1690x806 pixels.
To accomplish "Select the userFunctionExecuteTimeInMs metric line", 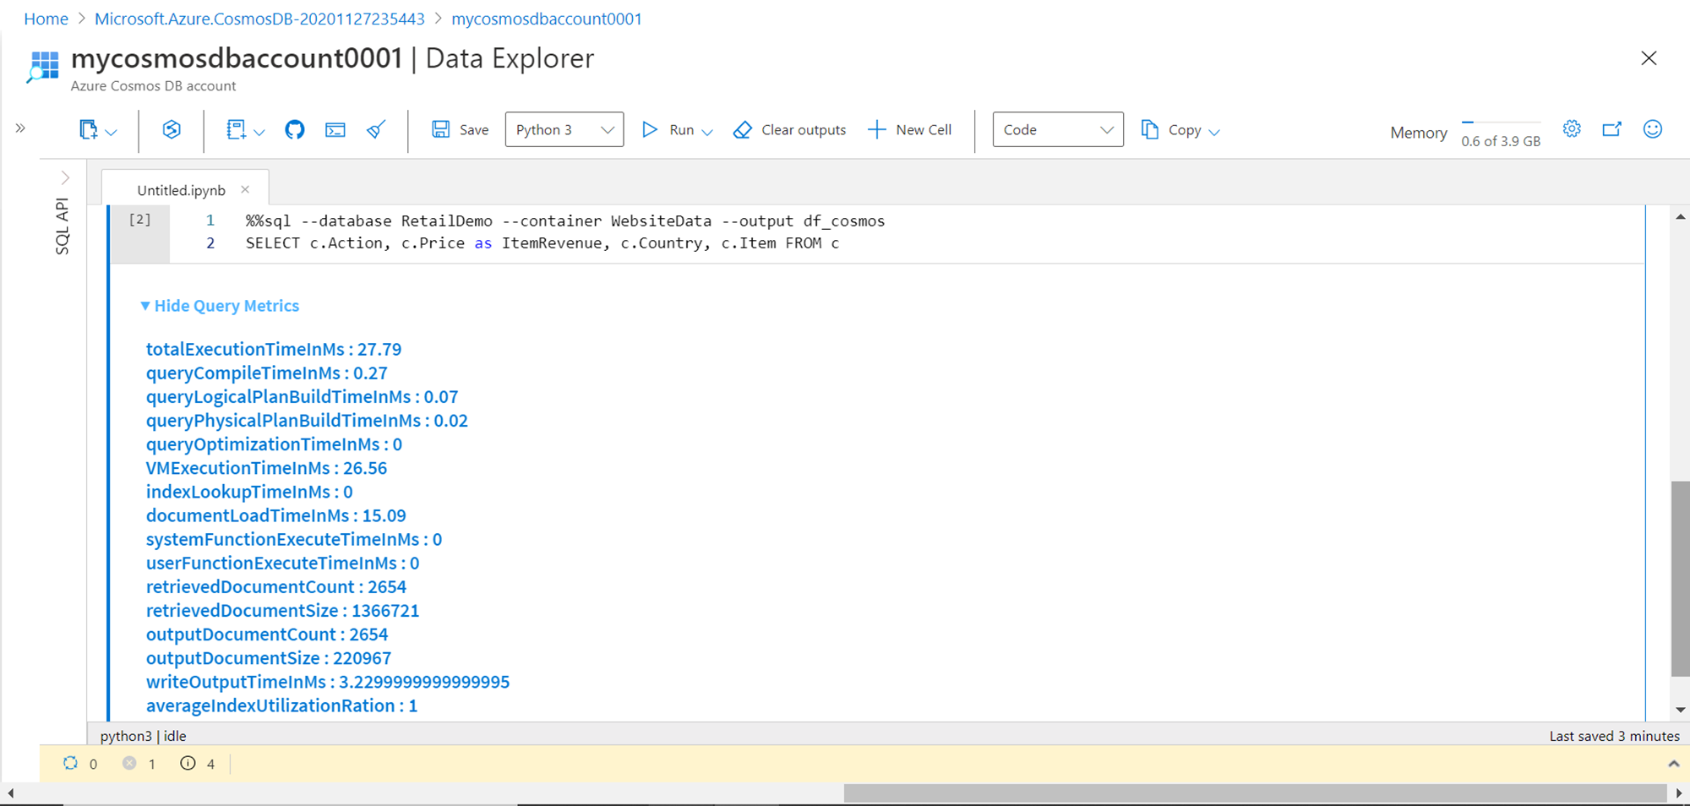I will tap(283, 562).
